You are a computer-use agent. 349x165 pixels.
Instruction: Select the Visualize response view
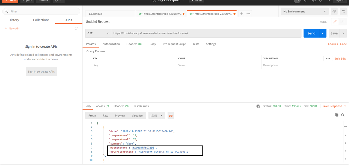[x=137, y=115]
